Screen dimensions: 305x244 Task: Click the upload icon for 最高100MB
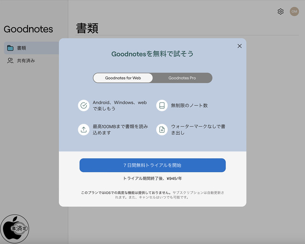[84, 129]
